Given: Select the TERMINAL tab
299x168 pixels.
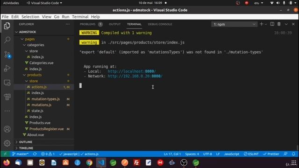Looking at the screenshot, I should [134, 24].
